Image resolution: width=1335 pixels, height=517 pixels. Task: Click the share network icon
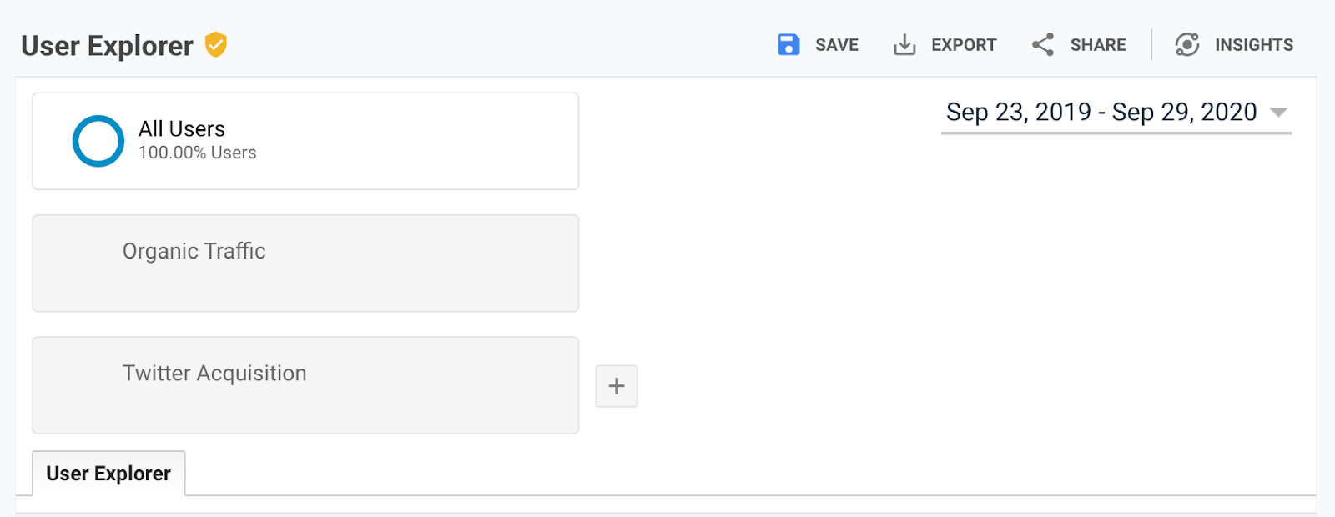click(1043, 45)
